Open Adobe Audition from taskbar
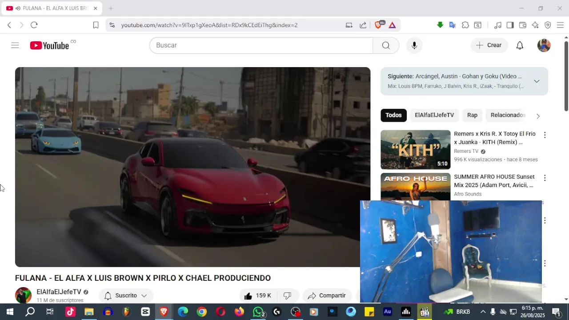 click(x=387, y=312)
